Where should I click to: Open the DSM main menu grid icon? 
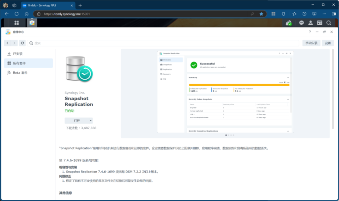17,23
